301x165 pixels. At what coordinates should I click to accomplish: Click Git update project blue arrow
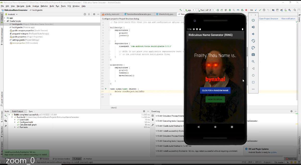coord(256,10)
